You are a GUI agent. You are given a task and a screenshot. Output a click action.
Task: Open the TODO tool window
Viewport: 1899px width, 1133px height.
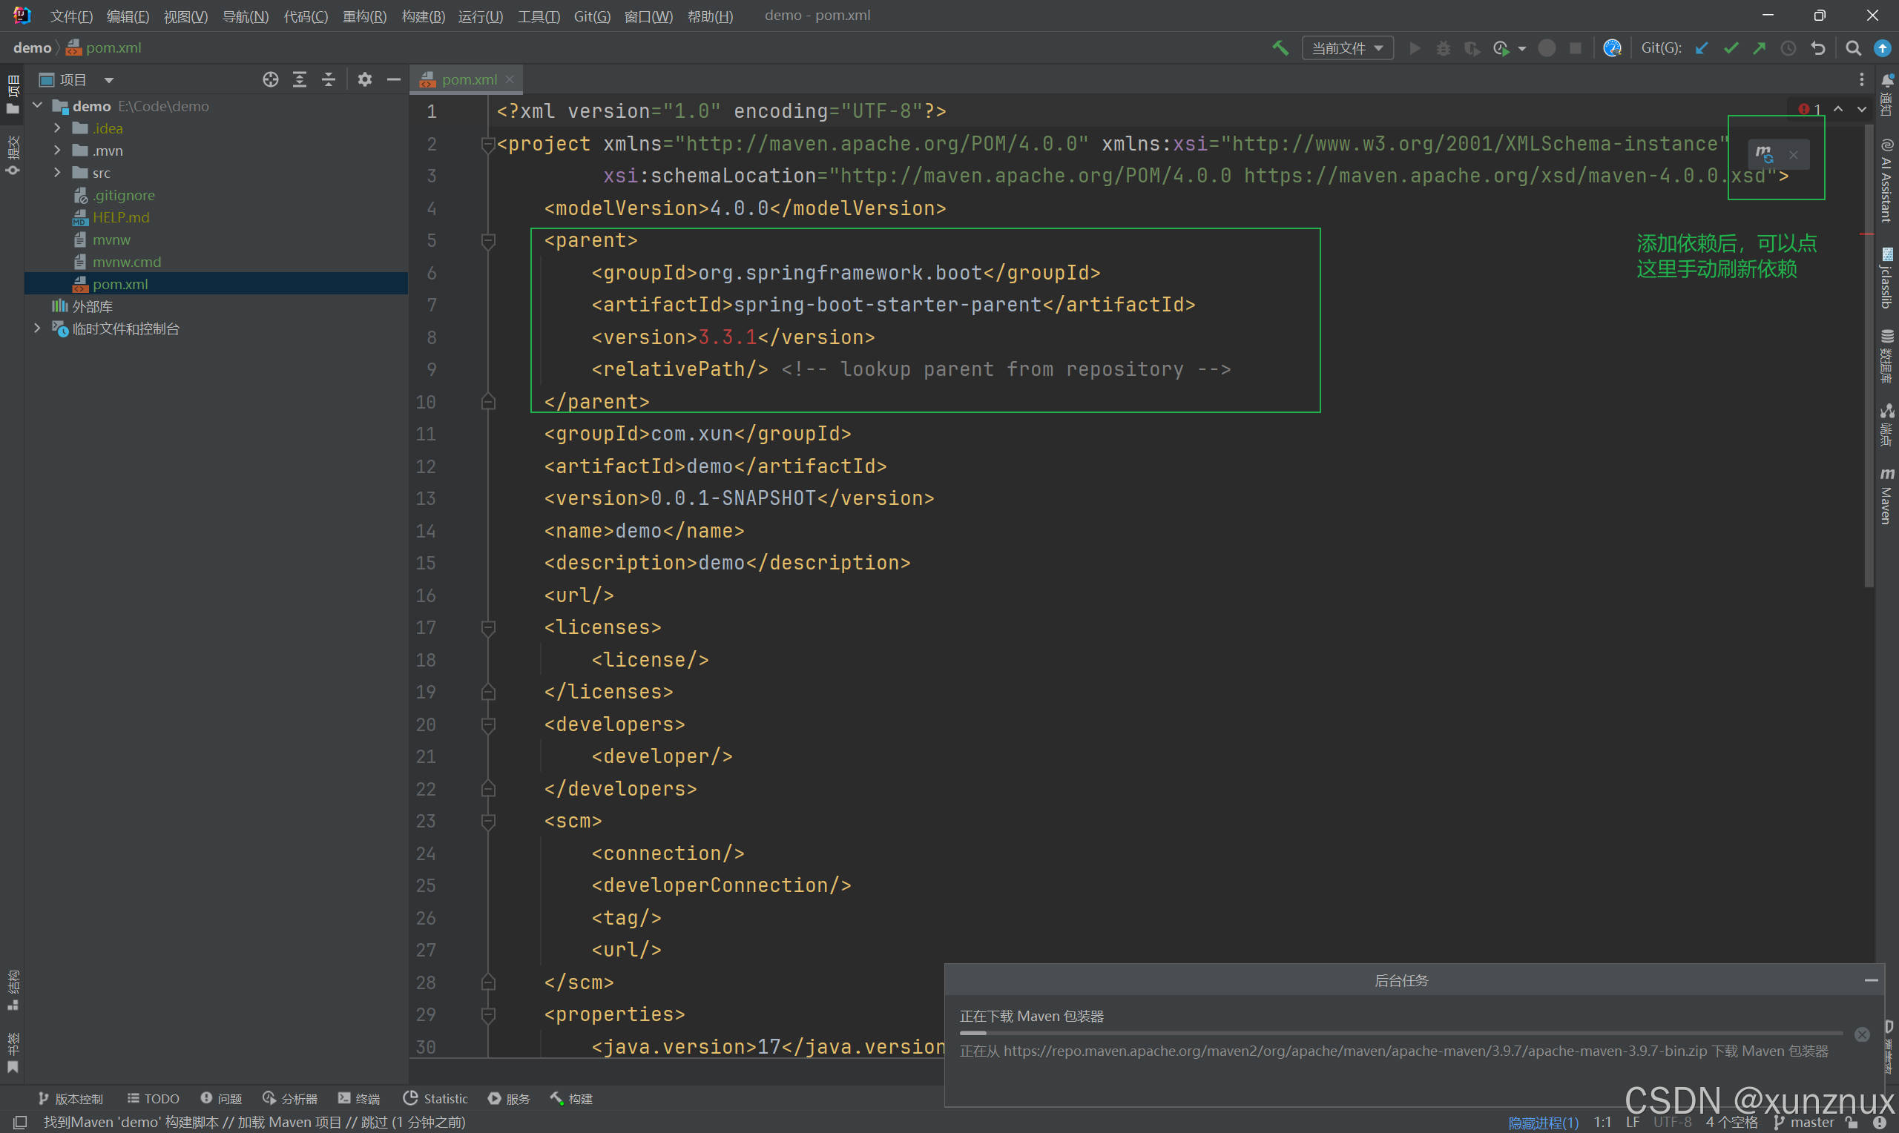coord(154,1098)
